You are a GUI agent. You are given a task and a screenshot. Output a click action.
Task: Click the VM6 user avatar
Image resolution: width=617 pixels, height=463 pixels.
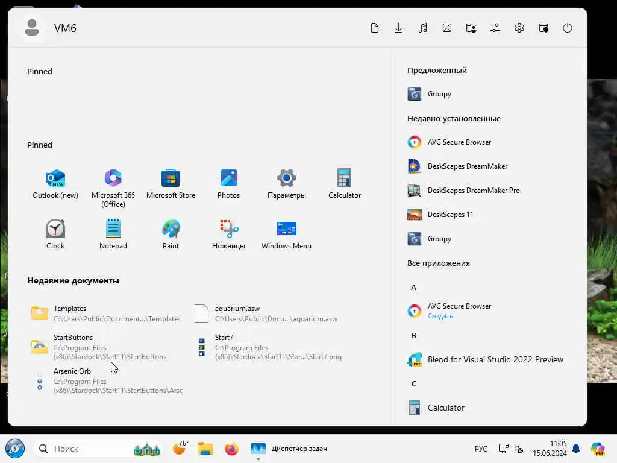click(32, 28)
